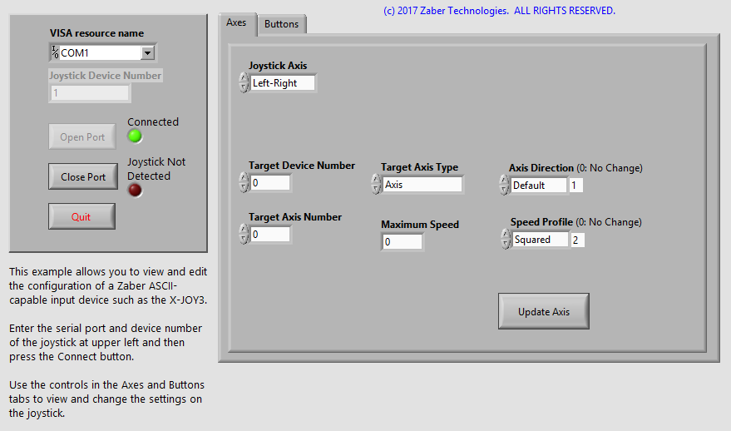Click the Joystick Not Detected indicator LED
This screenshot has height=431, width=731.
tap(136, 191)
